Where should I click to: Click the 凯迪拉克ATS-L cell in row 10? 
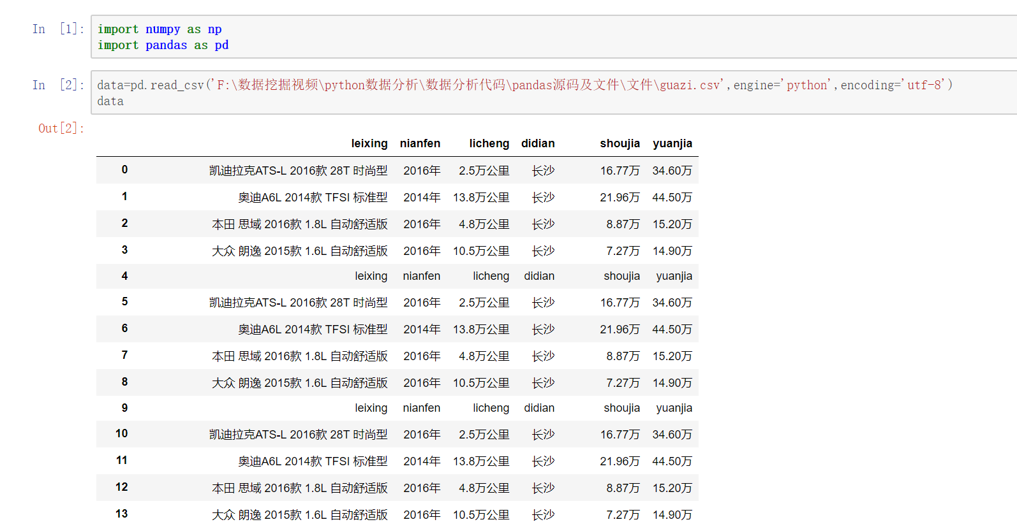(x=298, y=435)
